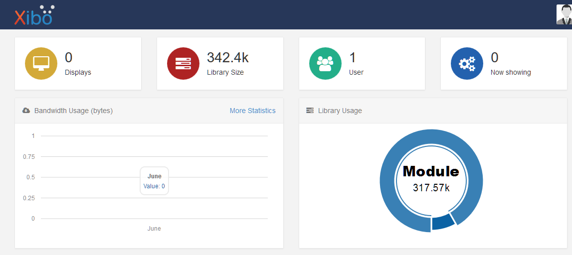
Task: Click the 0.5 y-axis label
Action: coord(30,177)
